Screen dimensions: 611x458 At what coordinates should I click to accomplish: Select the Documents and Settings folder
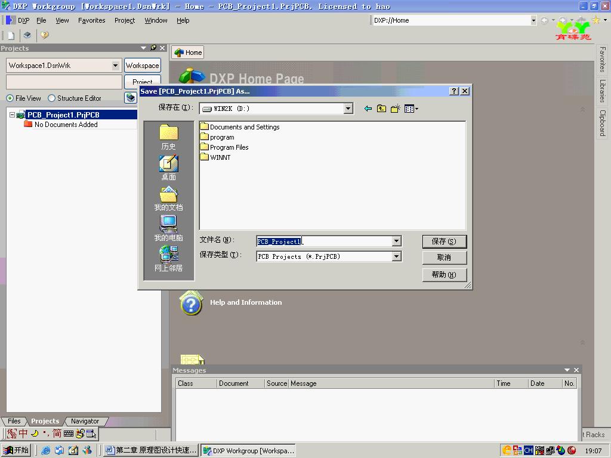(240, 127)
